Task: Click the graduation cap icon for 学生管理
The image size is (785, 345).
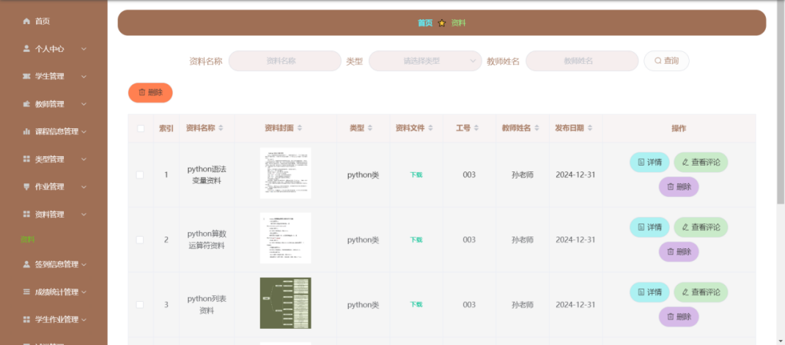Action: [x=26, y=76]
